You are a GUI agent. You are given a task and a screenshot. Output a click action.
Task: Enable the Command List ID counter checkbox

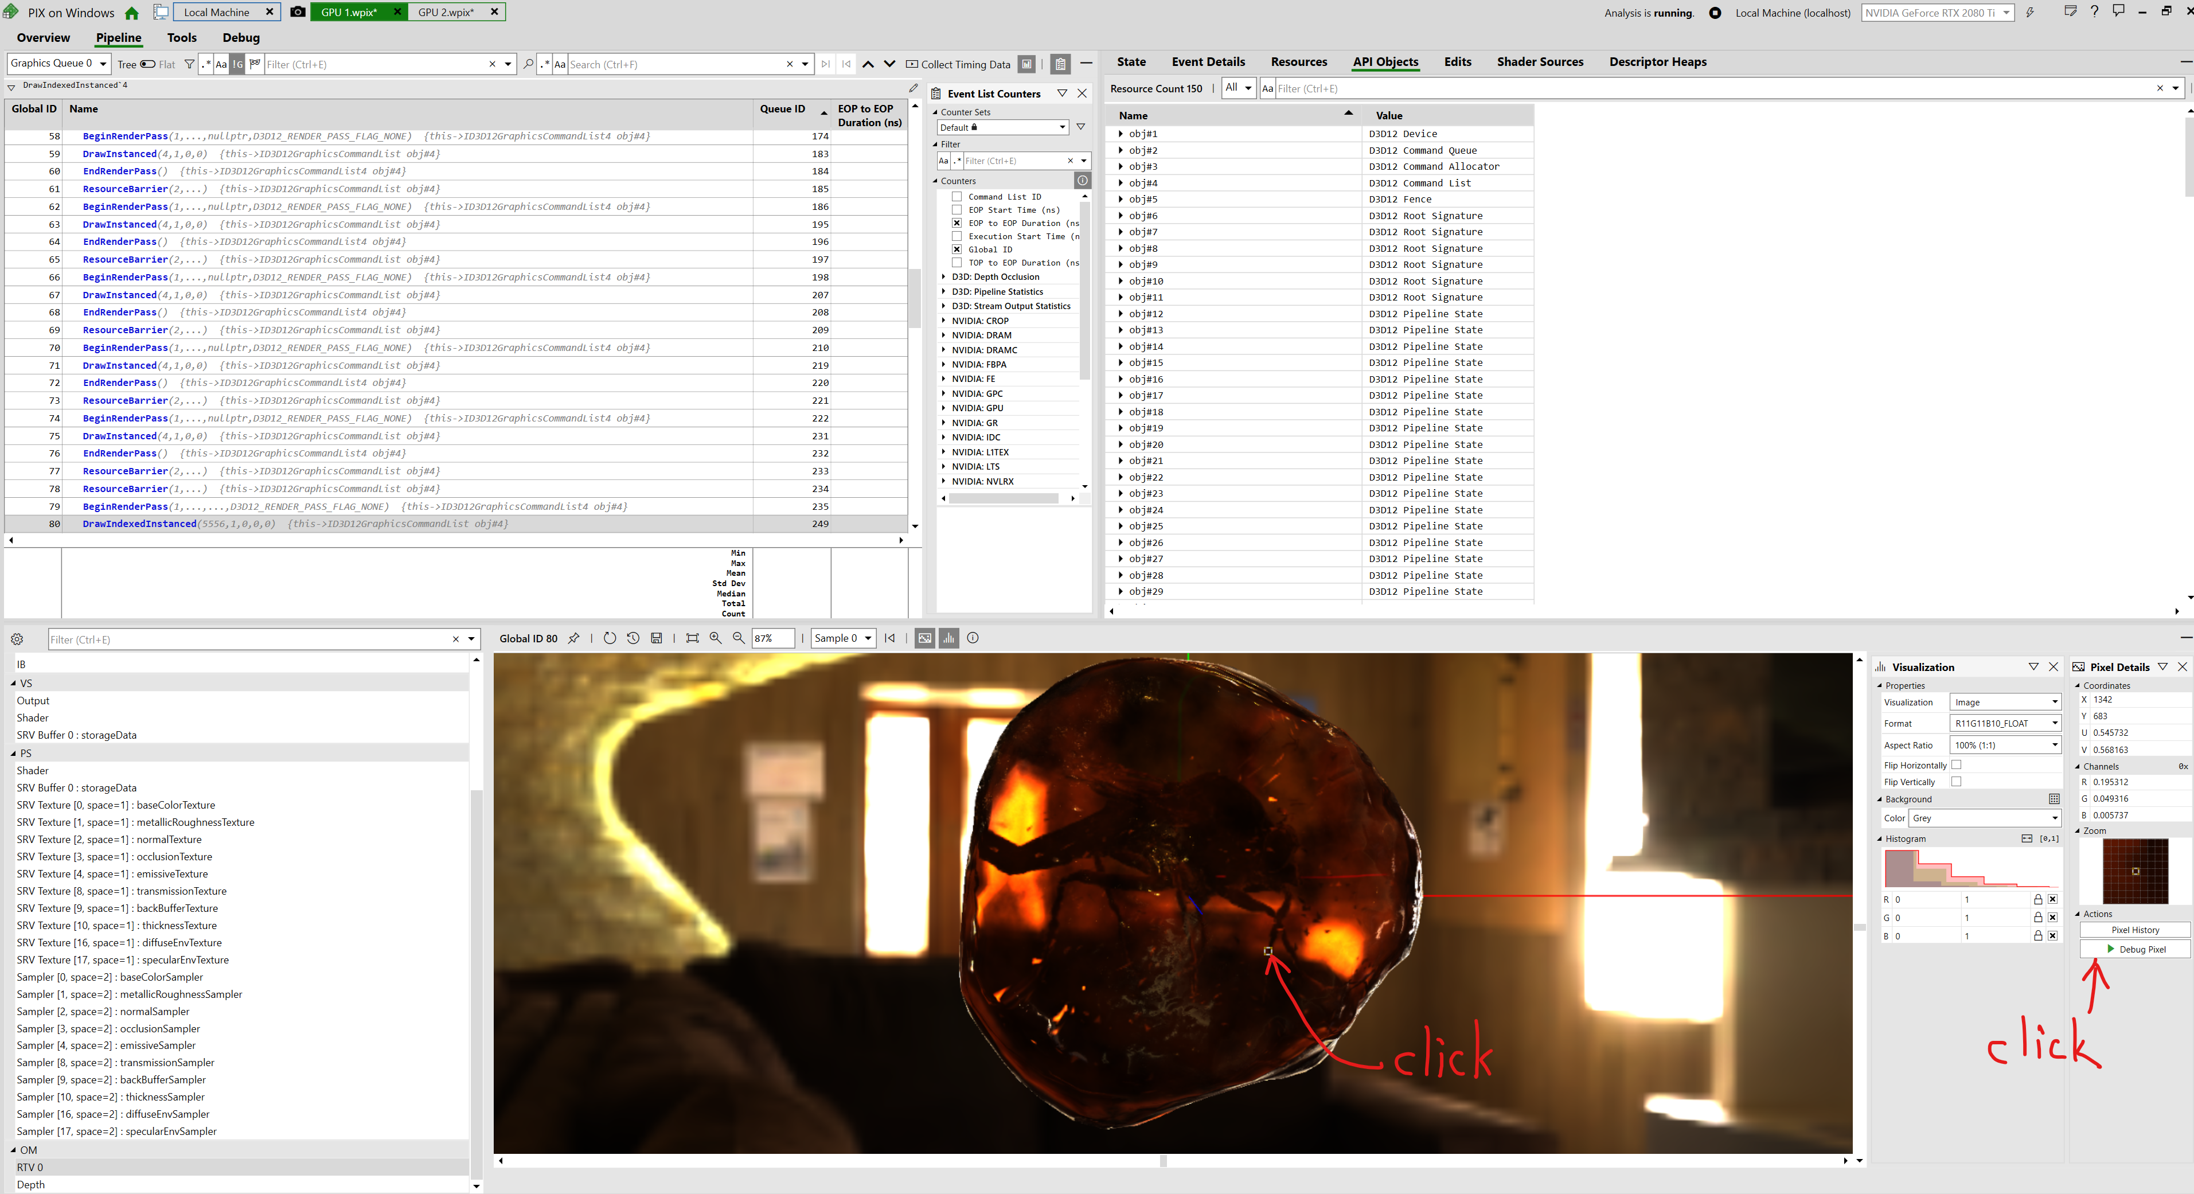[x=957, y=197]
